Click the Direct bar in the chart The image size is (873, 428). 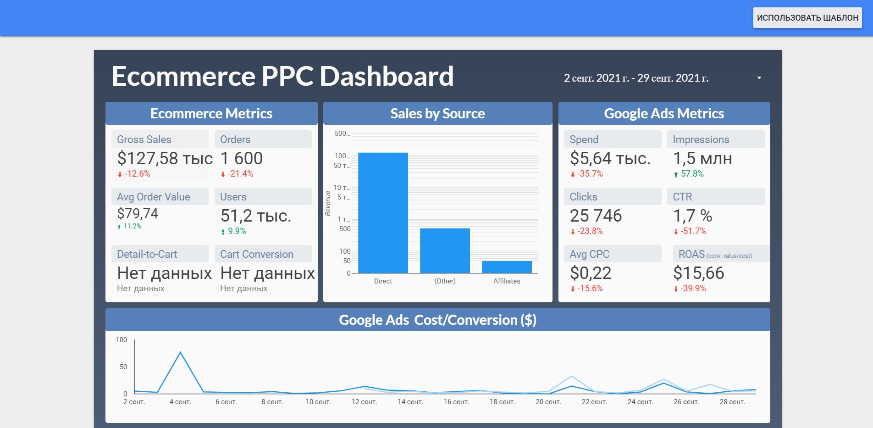coord(383,213)
